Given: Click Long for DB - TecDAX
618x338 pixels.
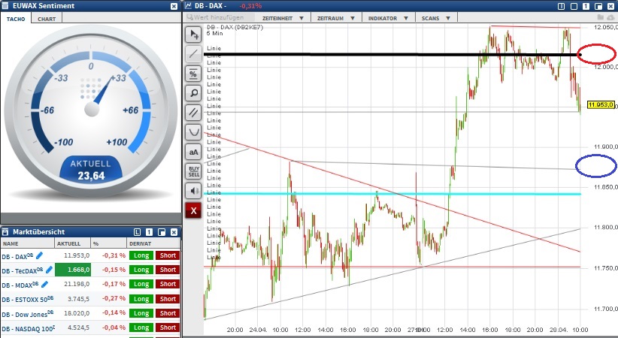Looking at the screenshot, I should [141, 270].
